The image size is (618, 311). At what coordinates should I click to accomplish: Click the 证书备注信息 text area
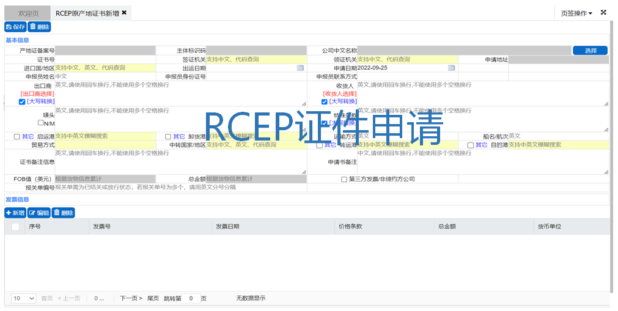point(180,161)
